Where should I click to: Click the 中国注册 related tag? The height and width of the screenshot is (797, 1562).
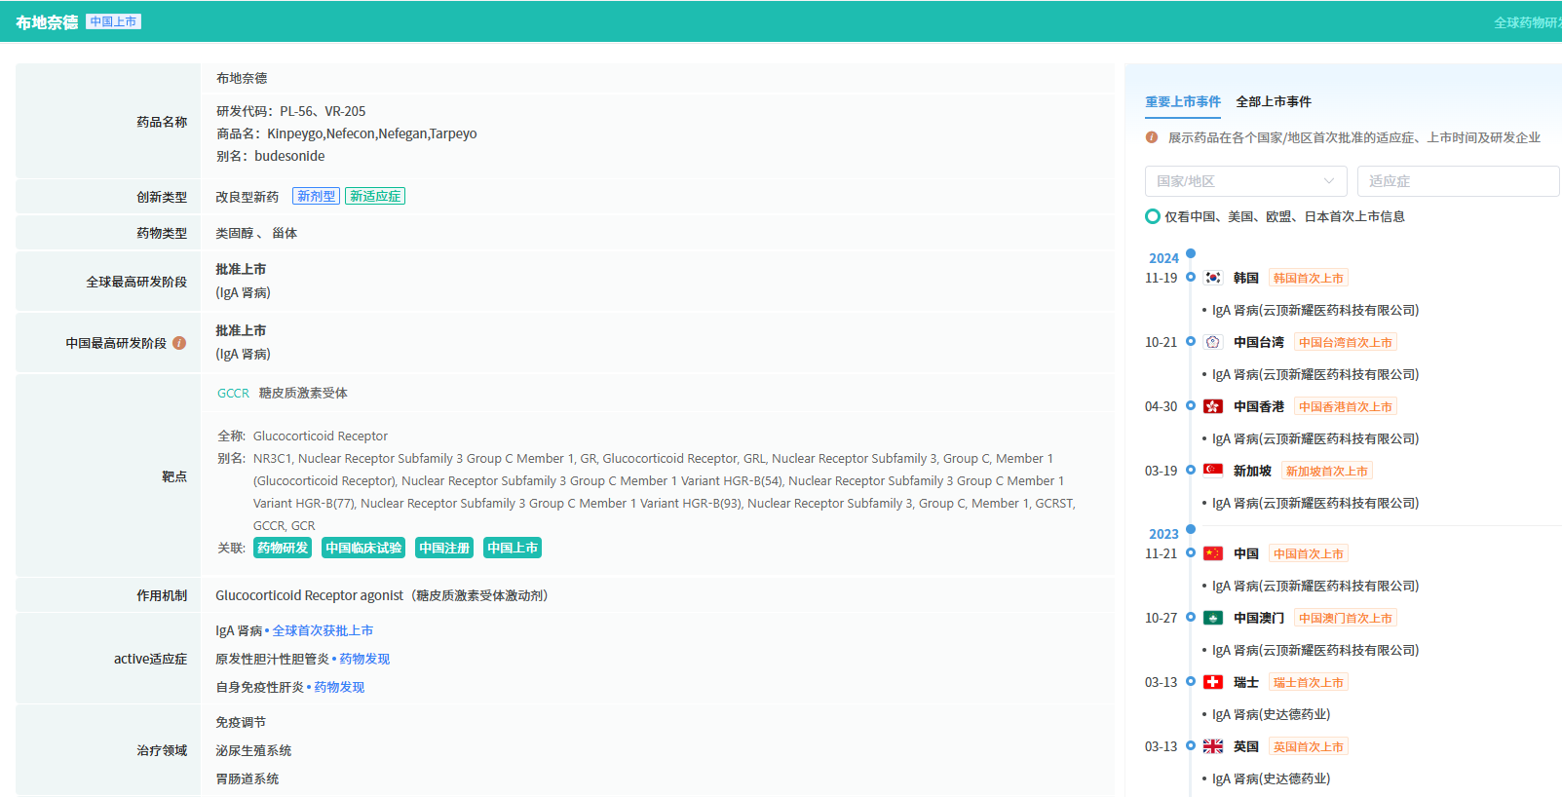coord(444,548)
